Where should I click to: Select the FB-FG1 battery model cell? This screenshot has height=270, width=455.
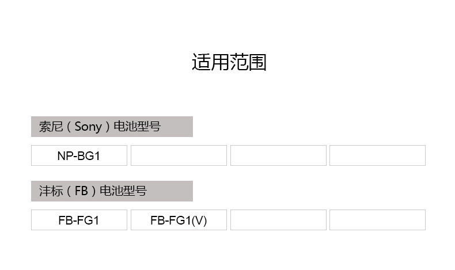click(79, 220)
